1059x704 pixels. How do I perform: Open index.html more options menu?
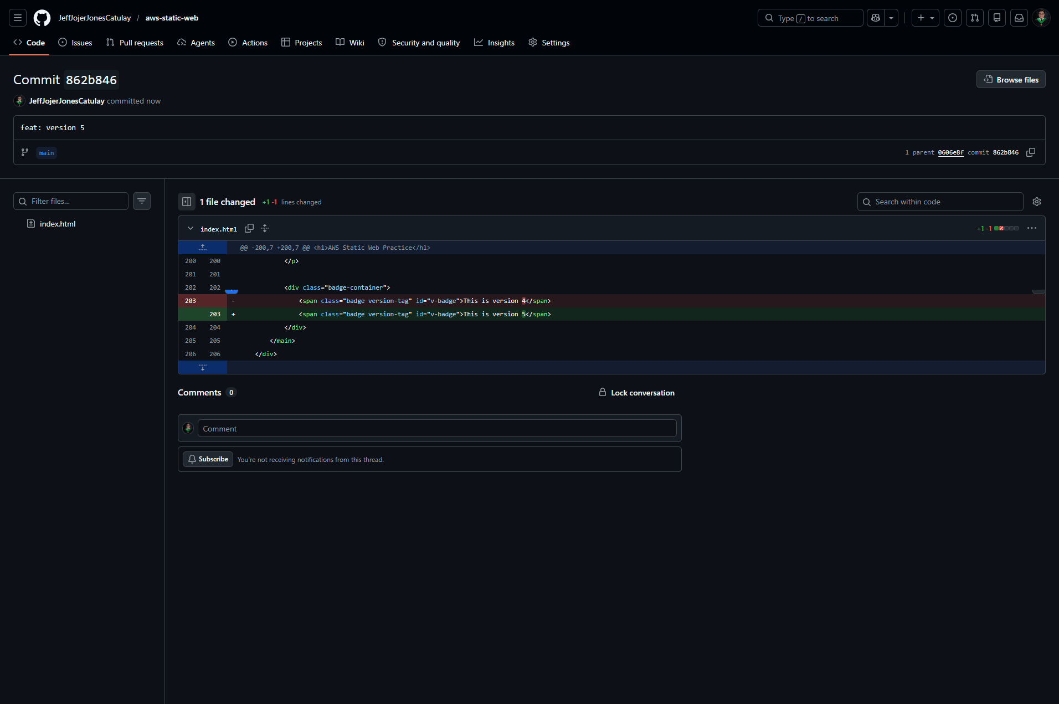(x=1032, y=228)
